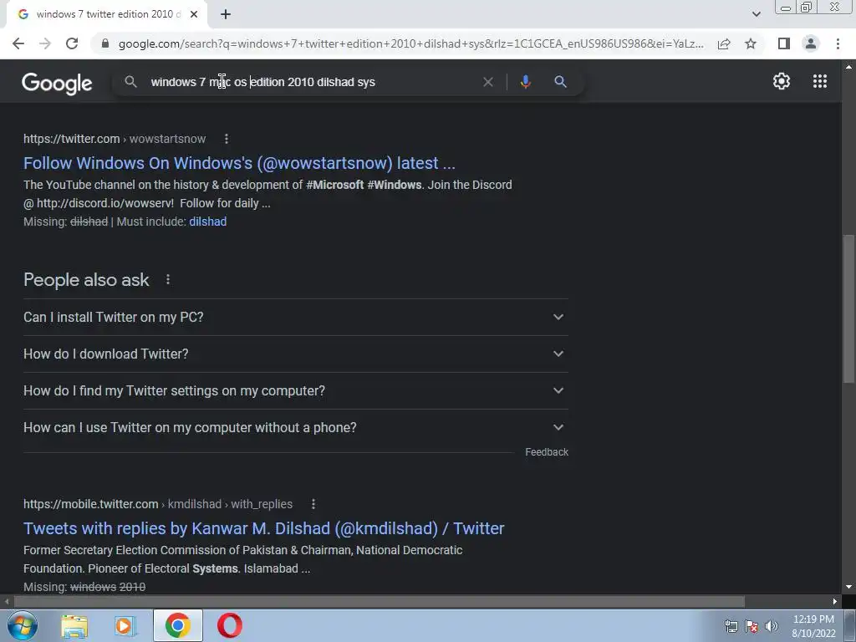Click Must include dilshad link

point(207,222)
